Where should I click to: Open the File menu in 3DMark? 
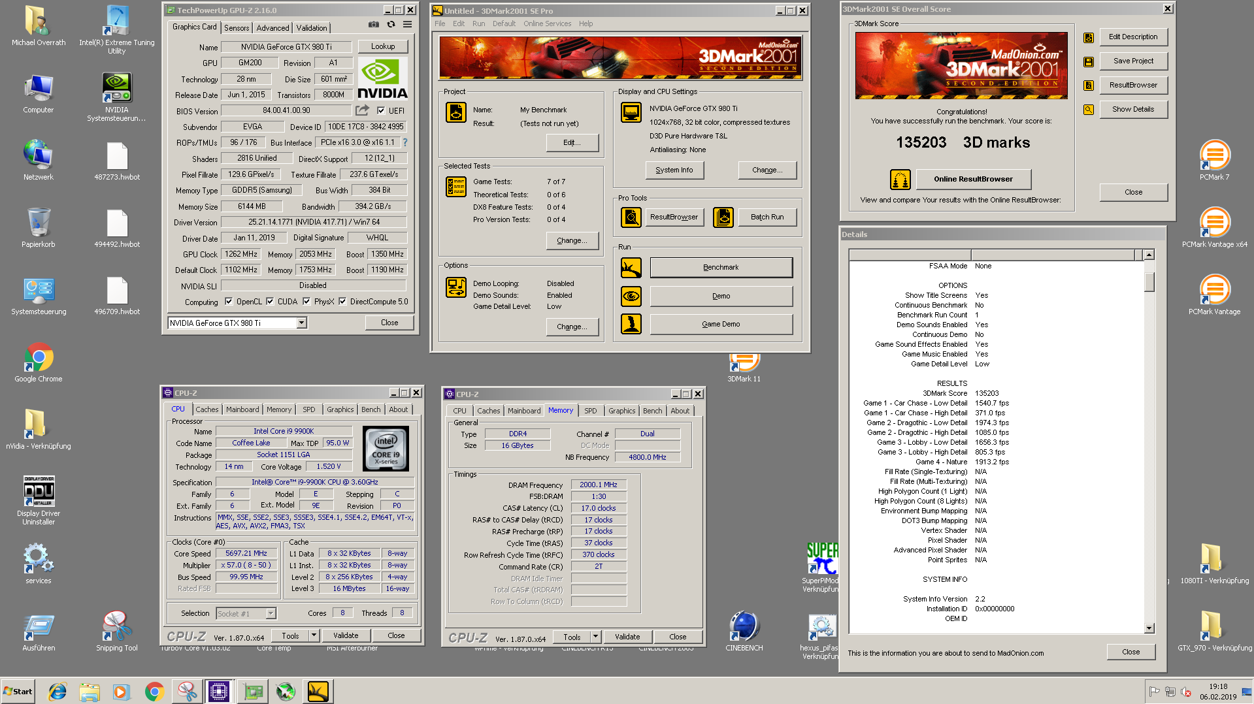(x=440, y=24)
